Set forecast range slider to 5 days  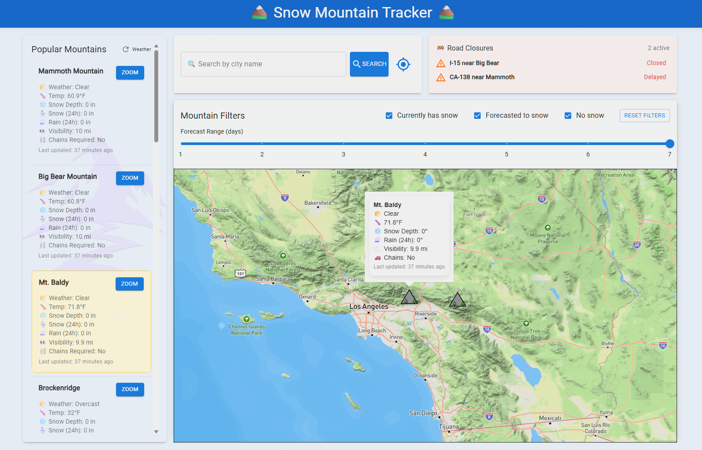tap(507, 144)
